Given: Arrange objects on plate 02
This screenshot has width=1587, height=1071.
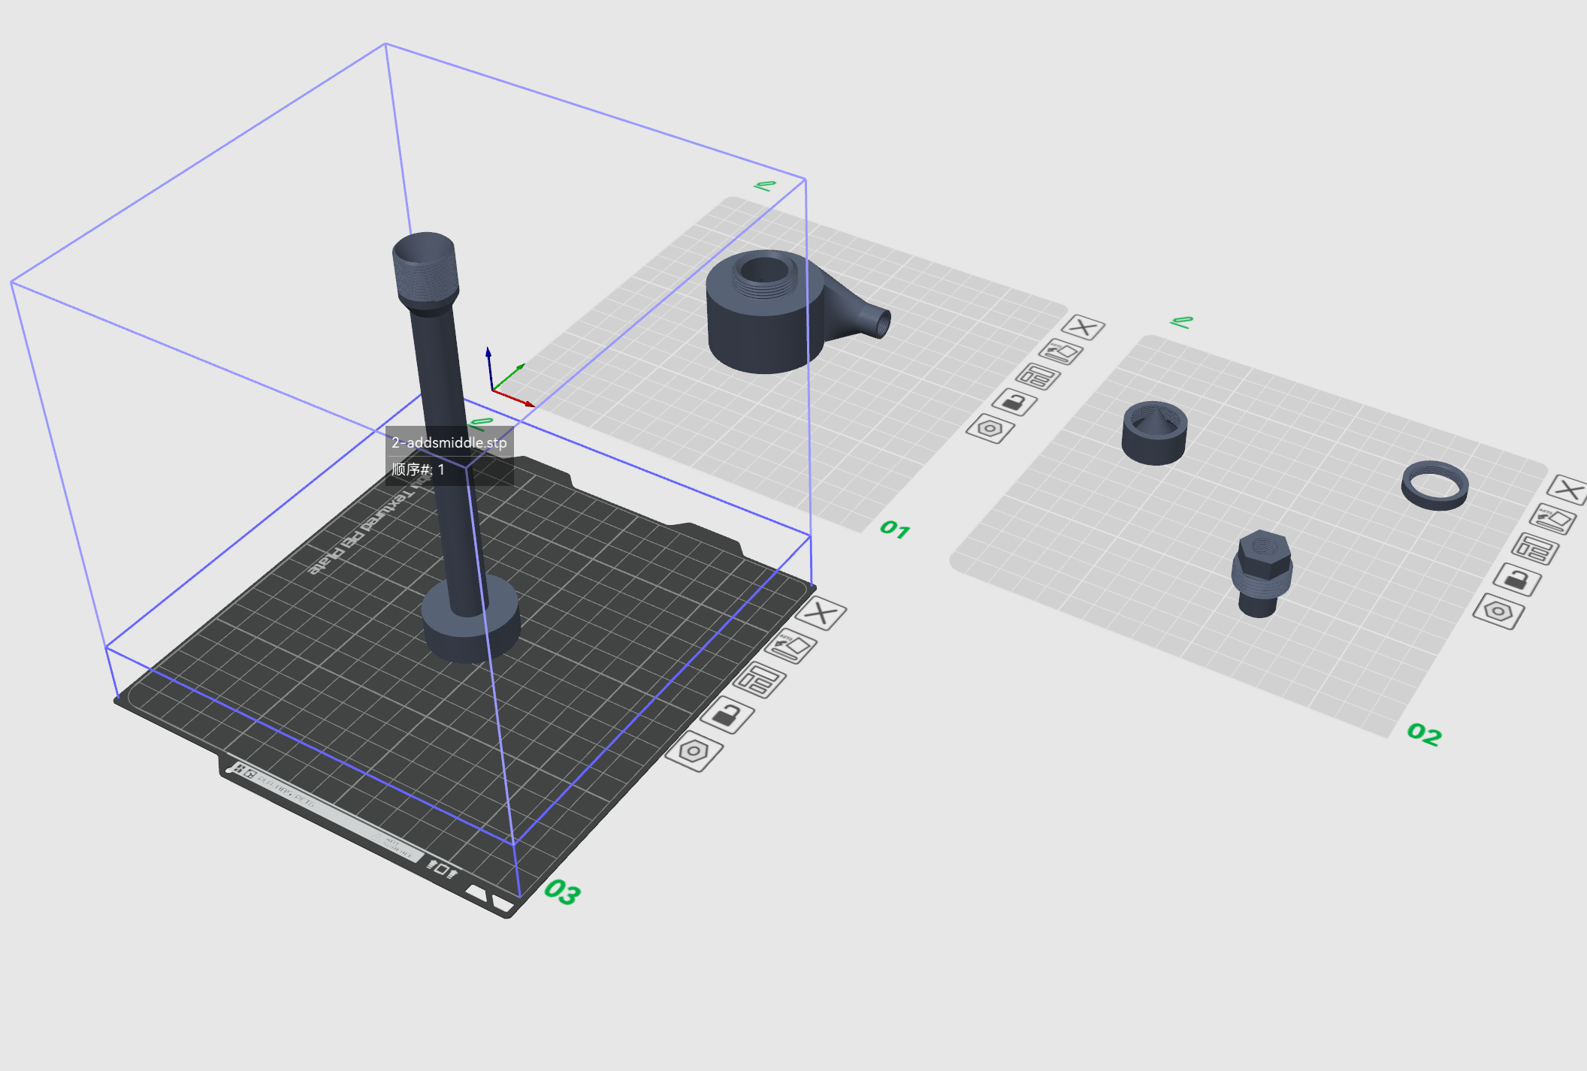Looking at the screenshot, I should [x=1535, y=548].
